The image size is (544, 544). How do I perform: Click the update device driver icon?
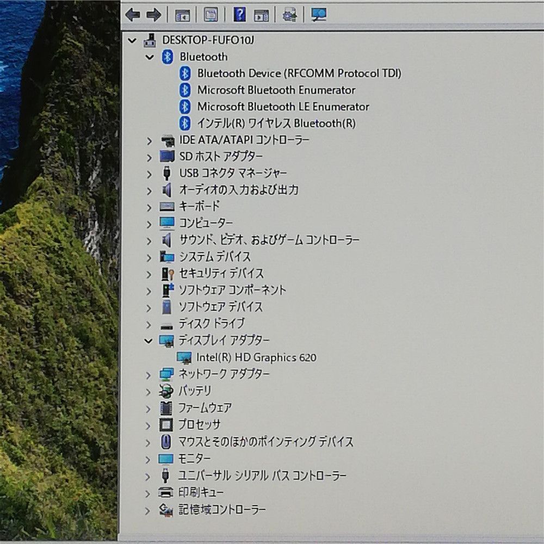pos(289,15)
